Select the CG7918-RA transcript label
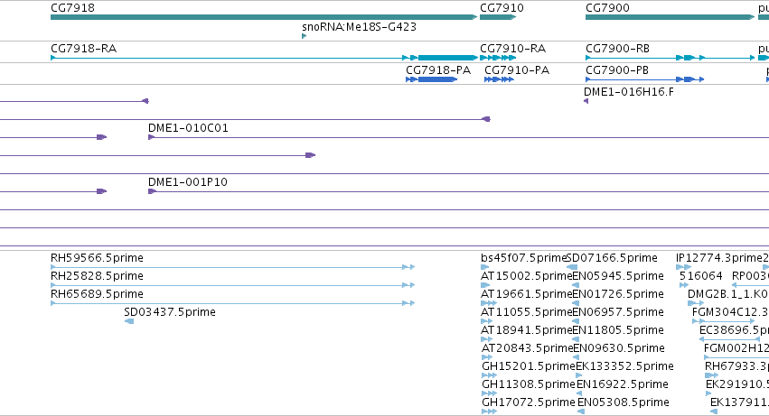 coord(84,49)
